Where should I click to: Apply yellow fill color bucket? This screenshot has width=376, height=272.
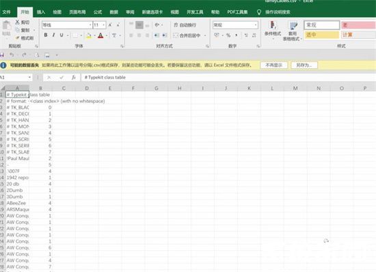pos(89,35)
